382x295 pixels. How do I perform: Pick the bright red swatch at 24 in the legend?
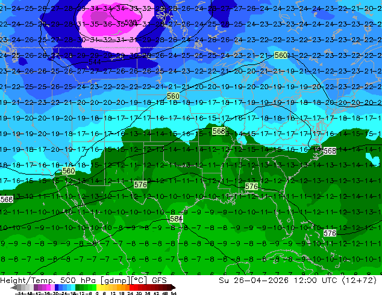(x=131, y=288)
